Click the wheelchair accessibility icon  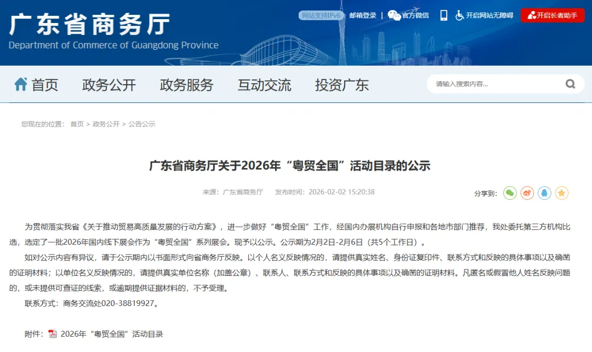(459, 15)
